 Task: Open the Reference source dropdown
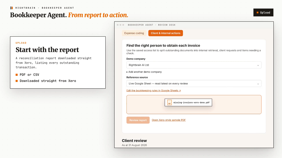coord(194,84)
